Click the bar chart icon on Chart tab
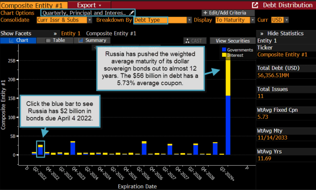 coord(11,40)
